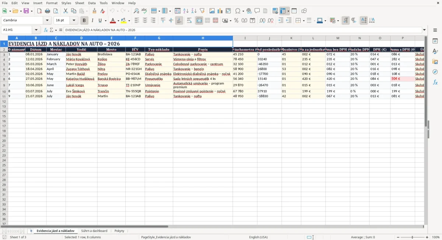Viewport: 442px width, 240px height.
Task: Toggle Underline formatting
Action: 100,21
